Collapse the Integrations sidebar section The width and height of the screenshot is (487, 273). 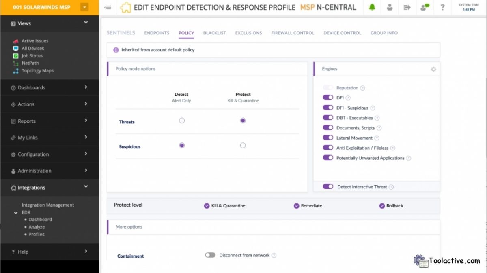[86, 187]
